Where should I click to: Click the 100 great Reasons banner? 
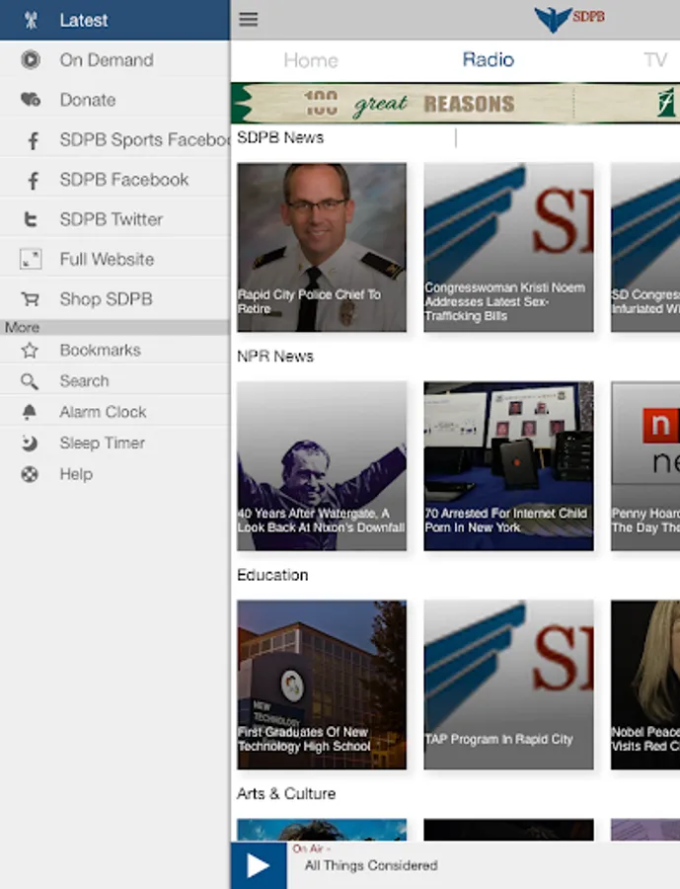tap(455, 103)
